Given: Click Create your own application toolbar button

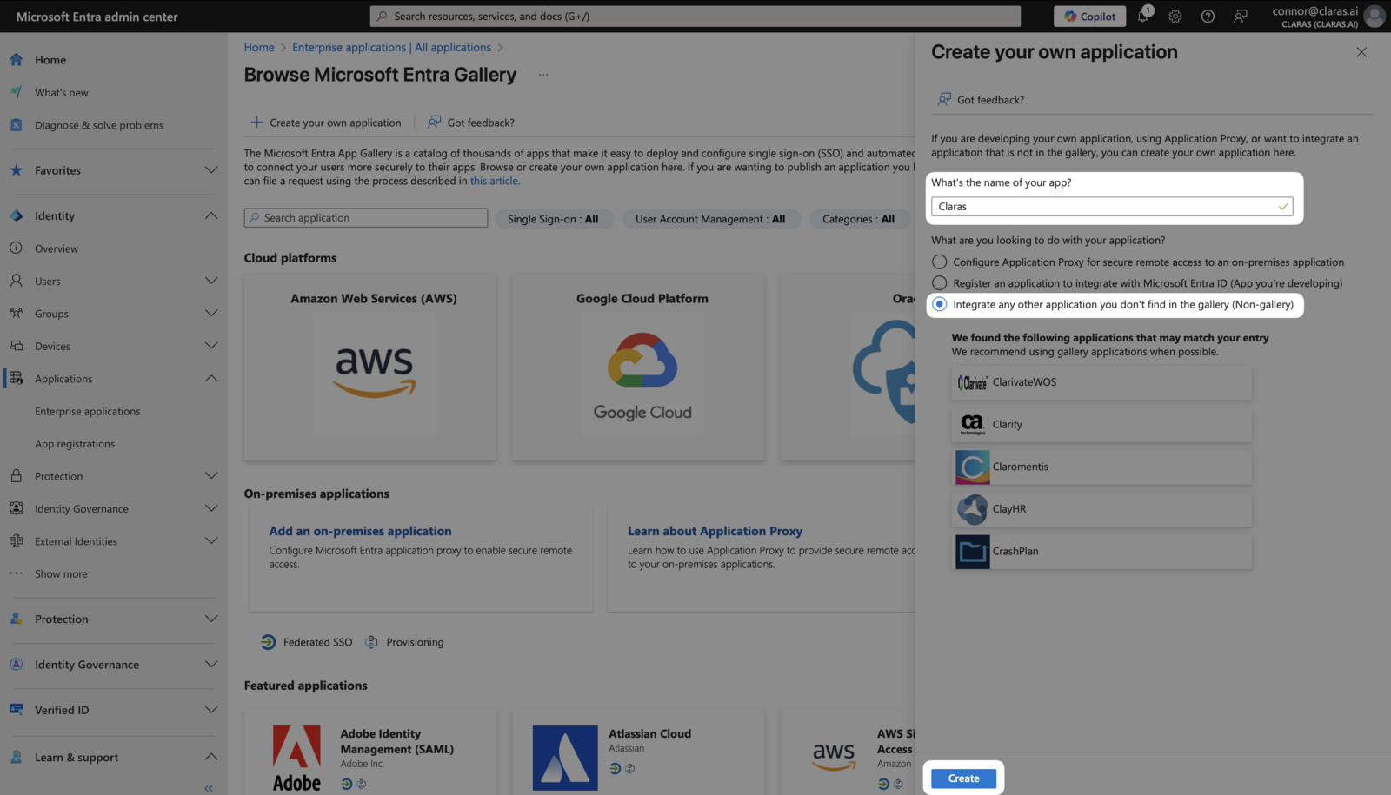Looking at the screenshot, I should [326, 123].
